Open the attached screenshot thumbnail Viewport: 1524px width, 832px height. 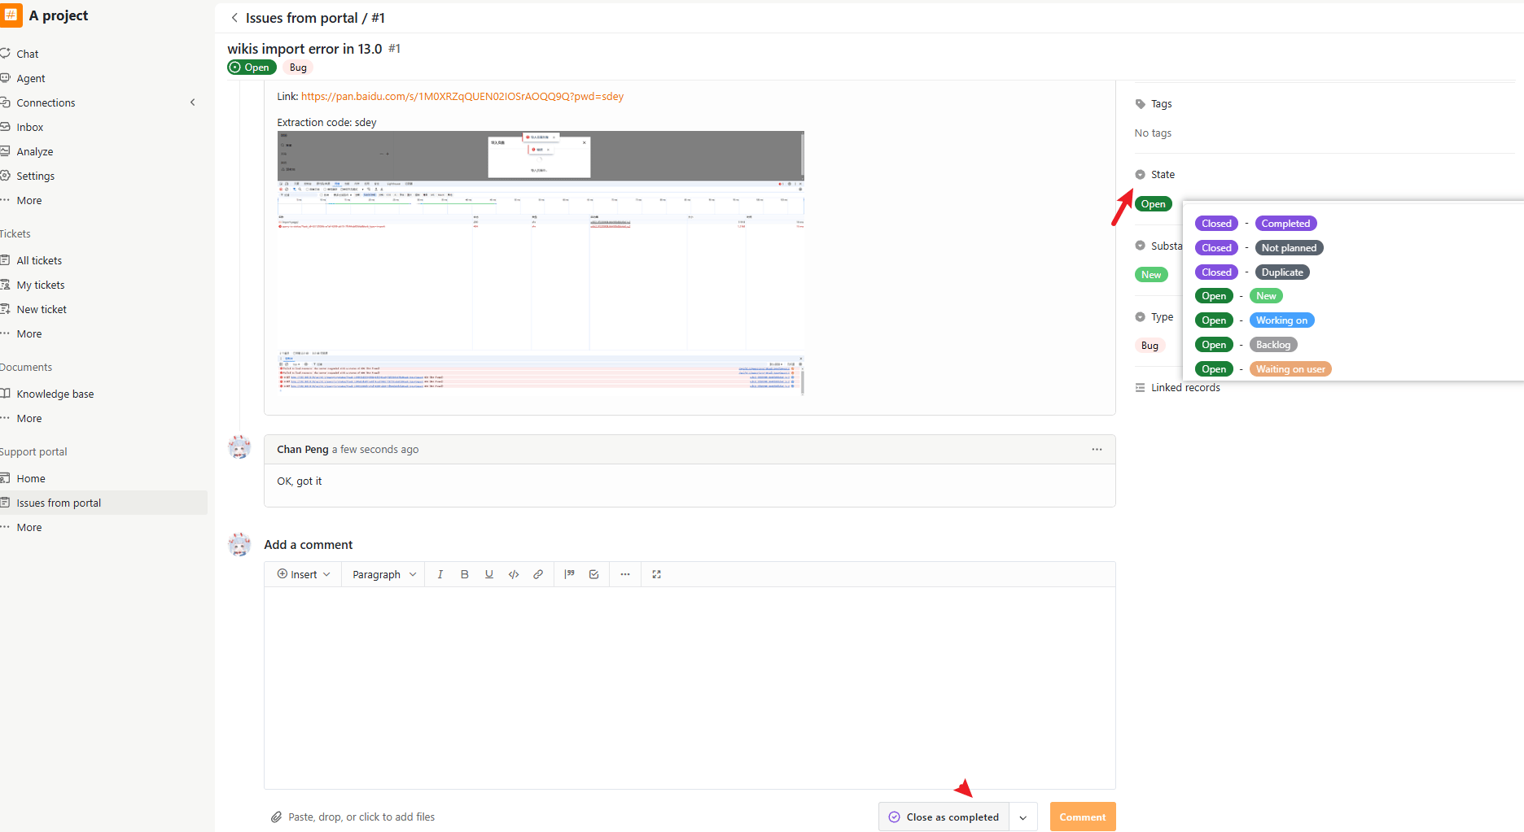coord(541,263)
